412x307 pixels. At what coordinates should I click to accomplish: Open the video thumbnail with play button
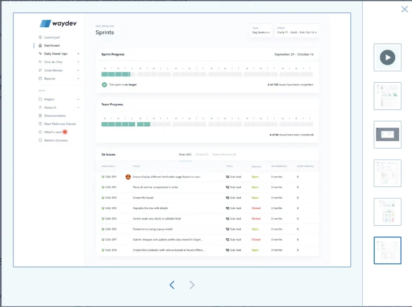coord(387,57)
